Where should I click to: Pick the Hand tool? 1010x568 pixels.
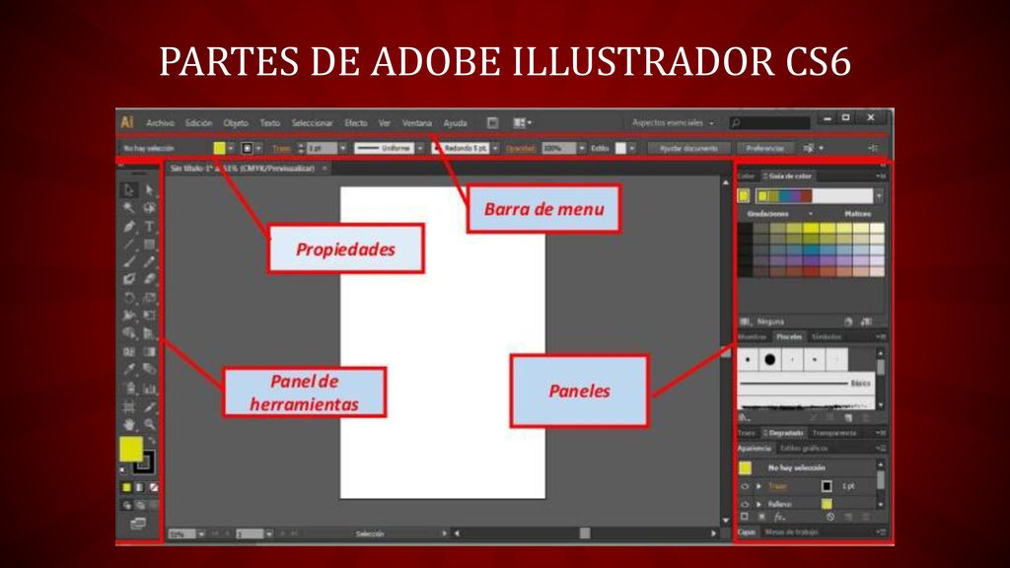[x=129, y=424]
